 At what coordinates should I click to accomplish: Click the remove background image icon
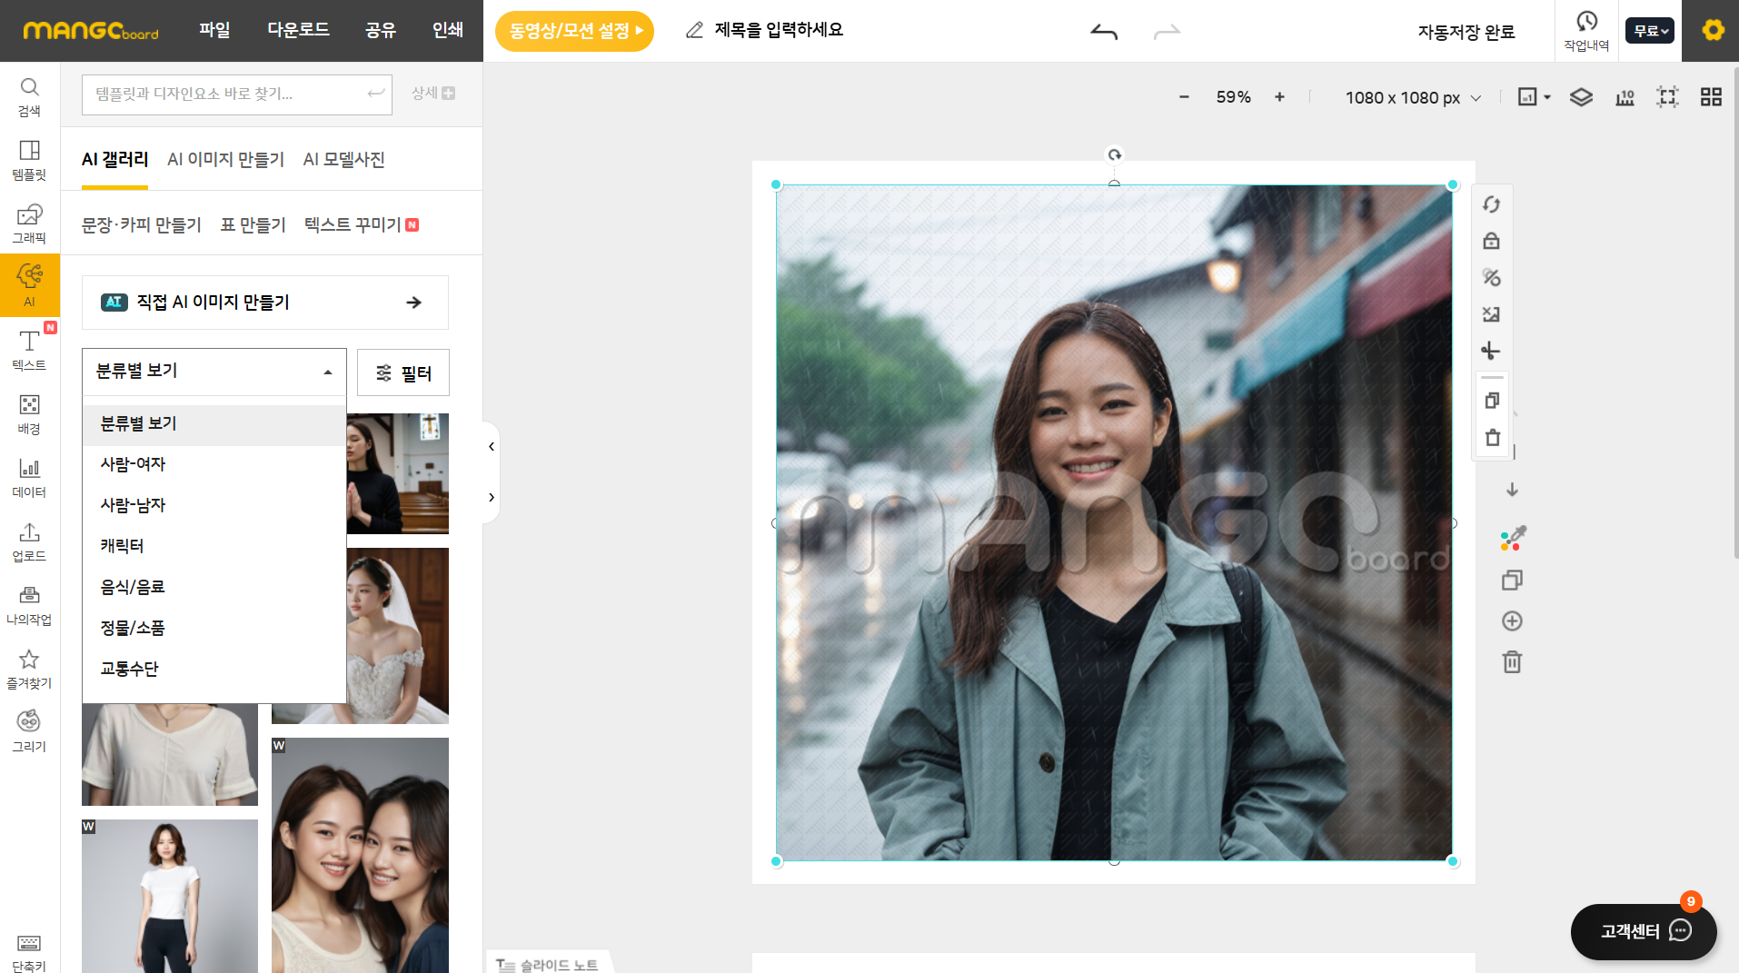(x=1491, y=314)
